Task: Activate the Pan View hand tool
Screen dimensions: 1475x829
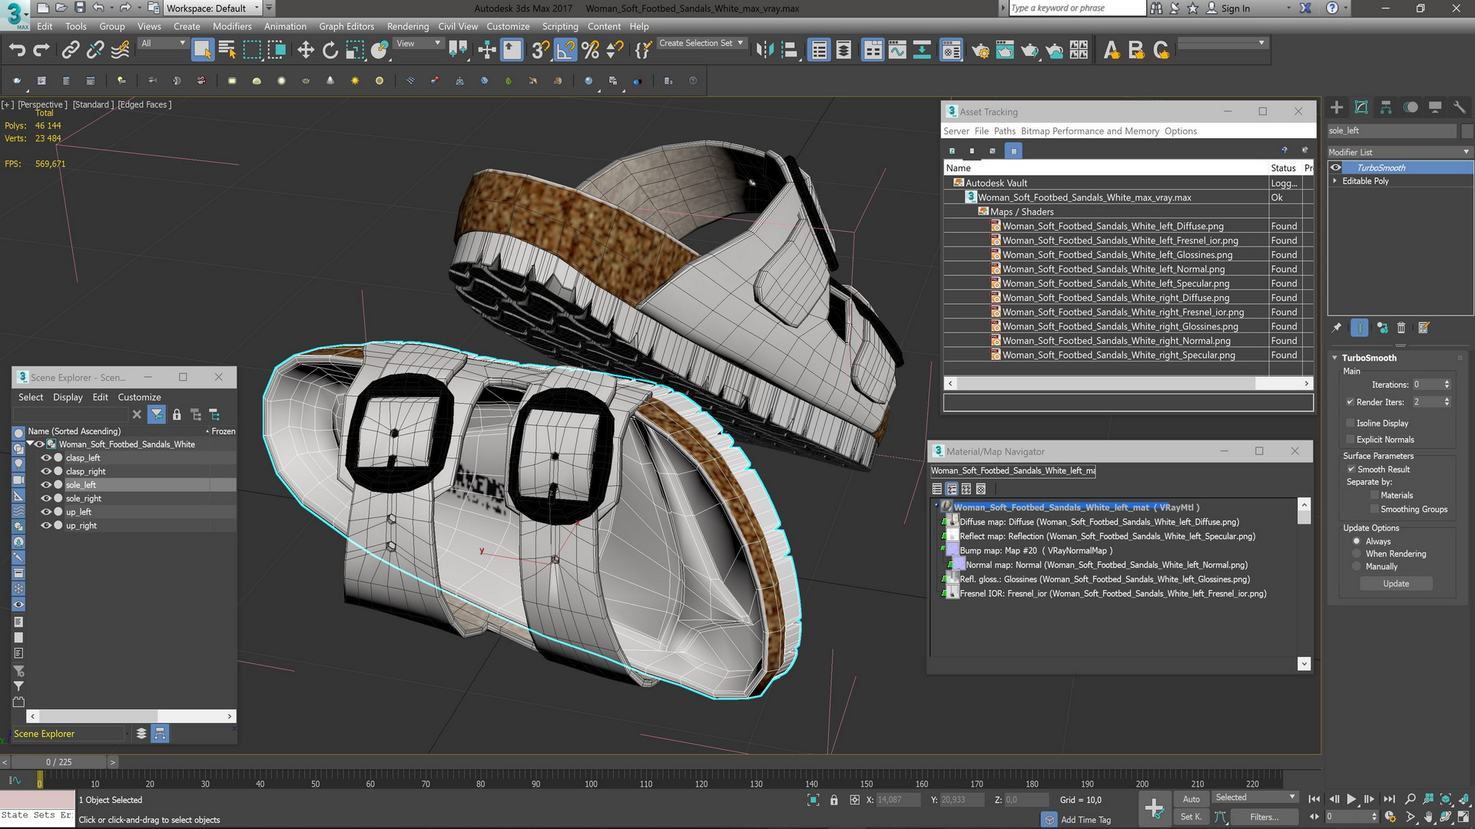Action: [x=1428, y=817]
